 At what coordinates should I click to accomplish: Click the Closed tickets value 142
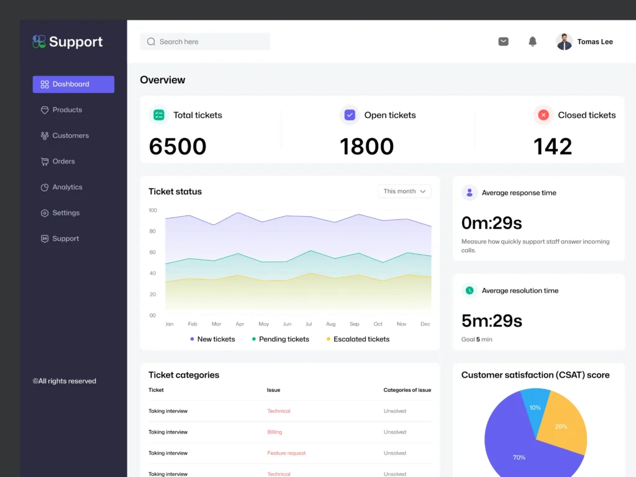[553, 147]
